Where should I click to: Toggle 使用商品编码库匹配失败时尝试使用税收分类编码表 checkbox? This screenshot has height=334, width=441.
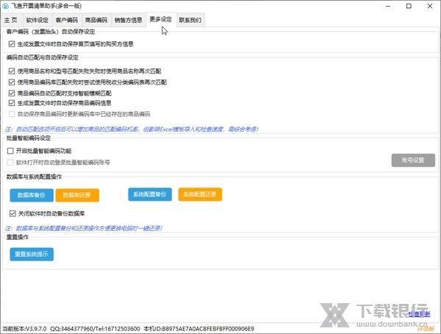coord(12,82)
